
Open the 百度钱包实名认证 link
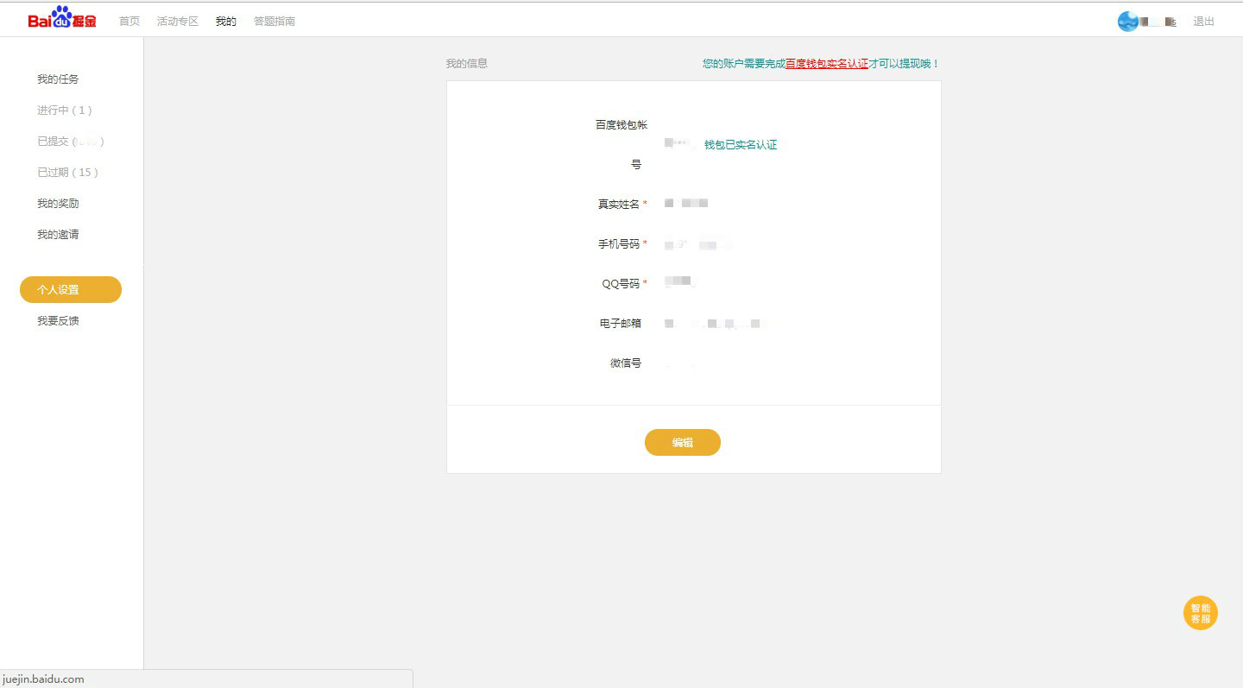coord(828,63)
